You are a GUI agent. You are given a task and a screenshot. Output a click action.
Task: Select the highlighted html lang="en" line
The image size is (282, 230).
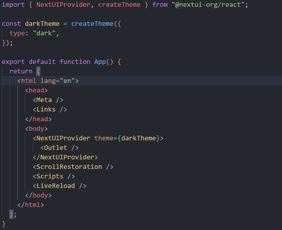48,81
